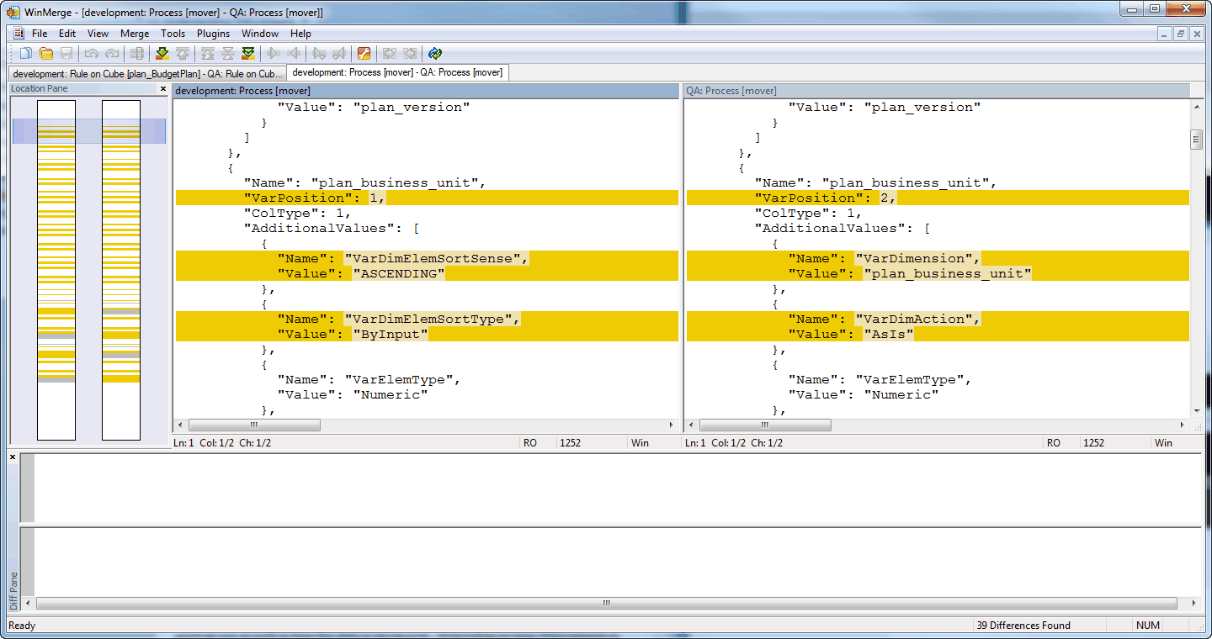This screenshot has height=639, width=1212.
Task: Select the Process [mover] comparison tab
Action: click(397, 72)
